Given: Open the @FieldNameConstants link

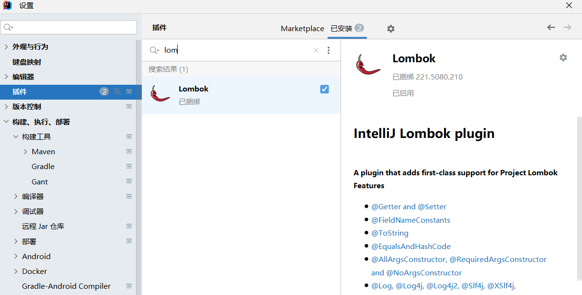Looking at the screenshot, I should pos(411,220).
